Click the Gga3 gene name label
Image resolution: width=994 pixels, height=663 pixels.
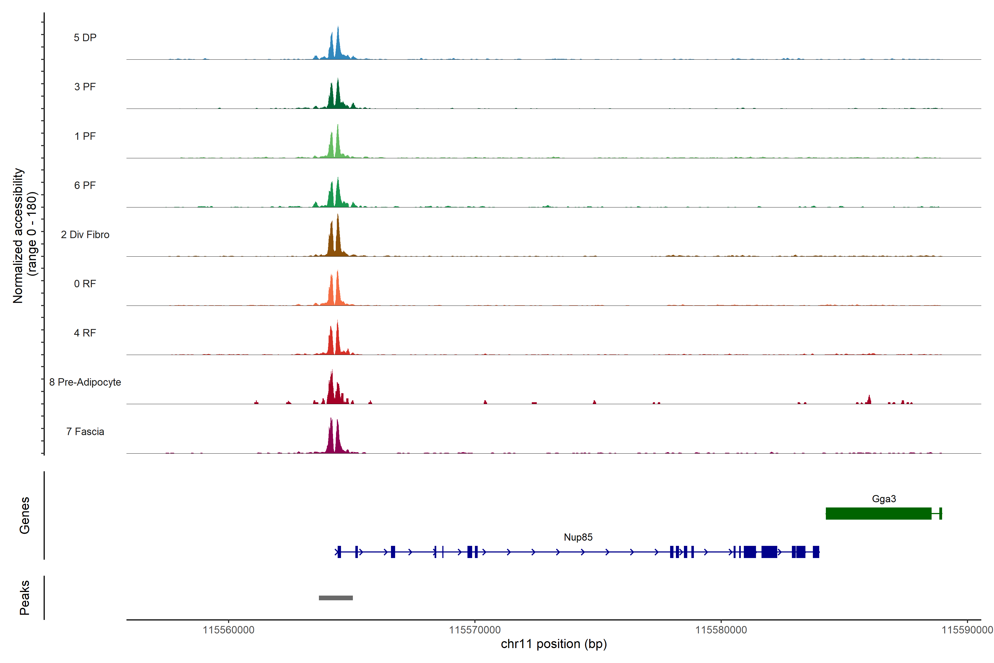pyautogui.click(x=884, y=499)
